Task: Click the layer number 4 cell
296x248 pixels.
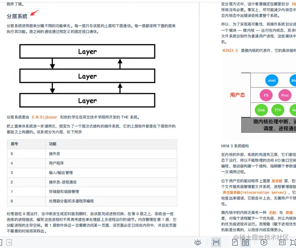Action: pos(26,163)
